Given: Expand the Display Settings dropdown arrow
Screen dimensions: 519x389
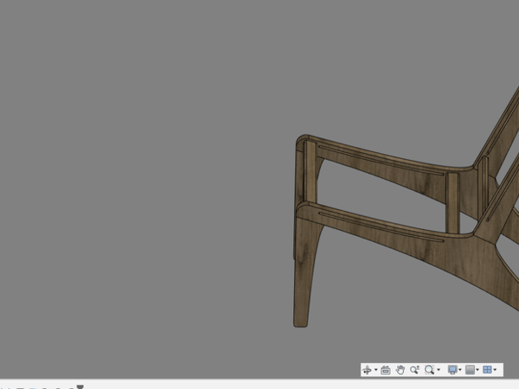Looking at the screenshot, I should (x=461, y=370).
